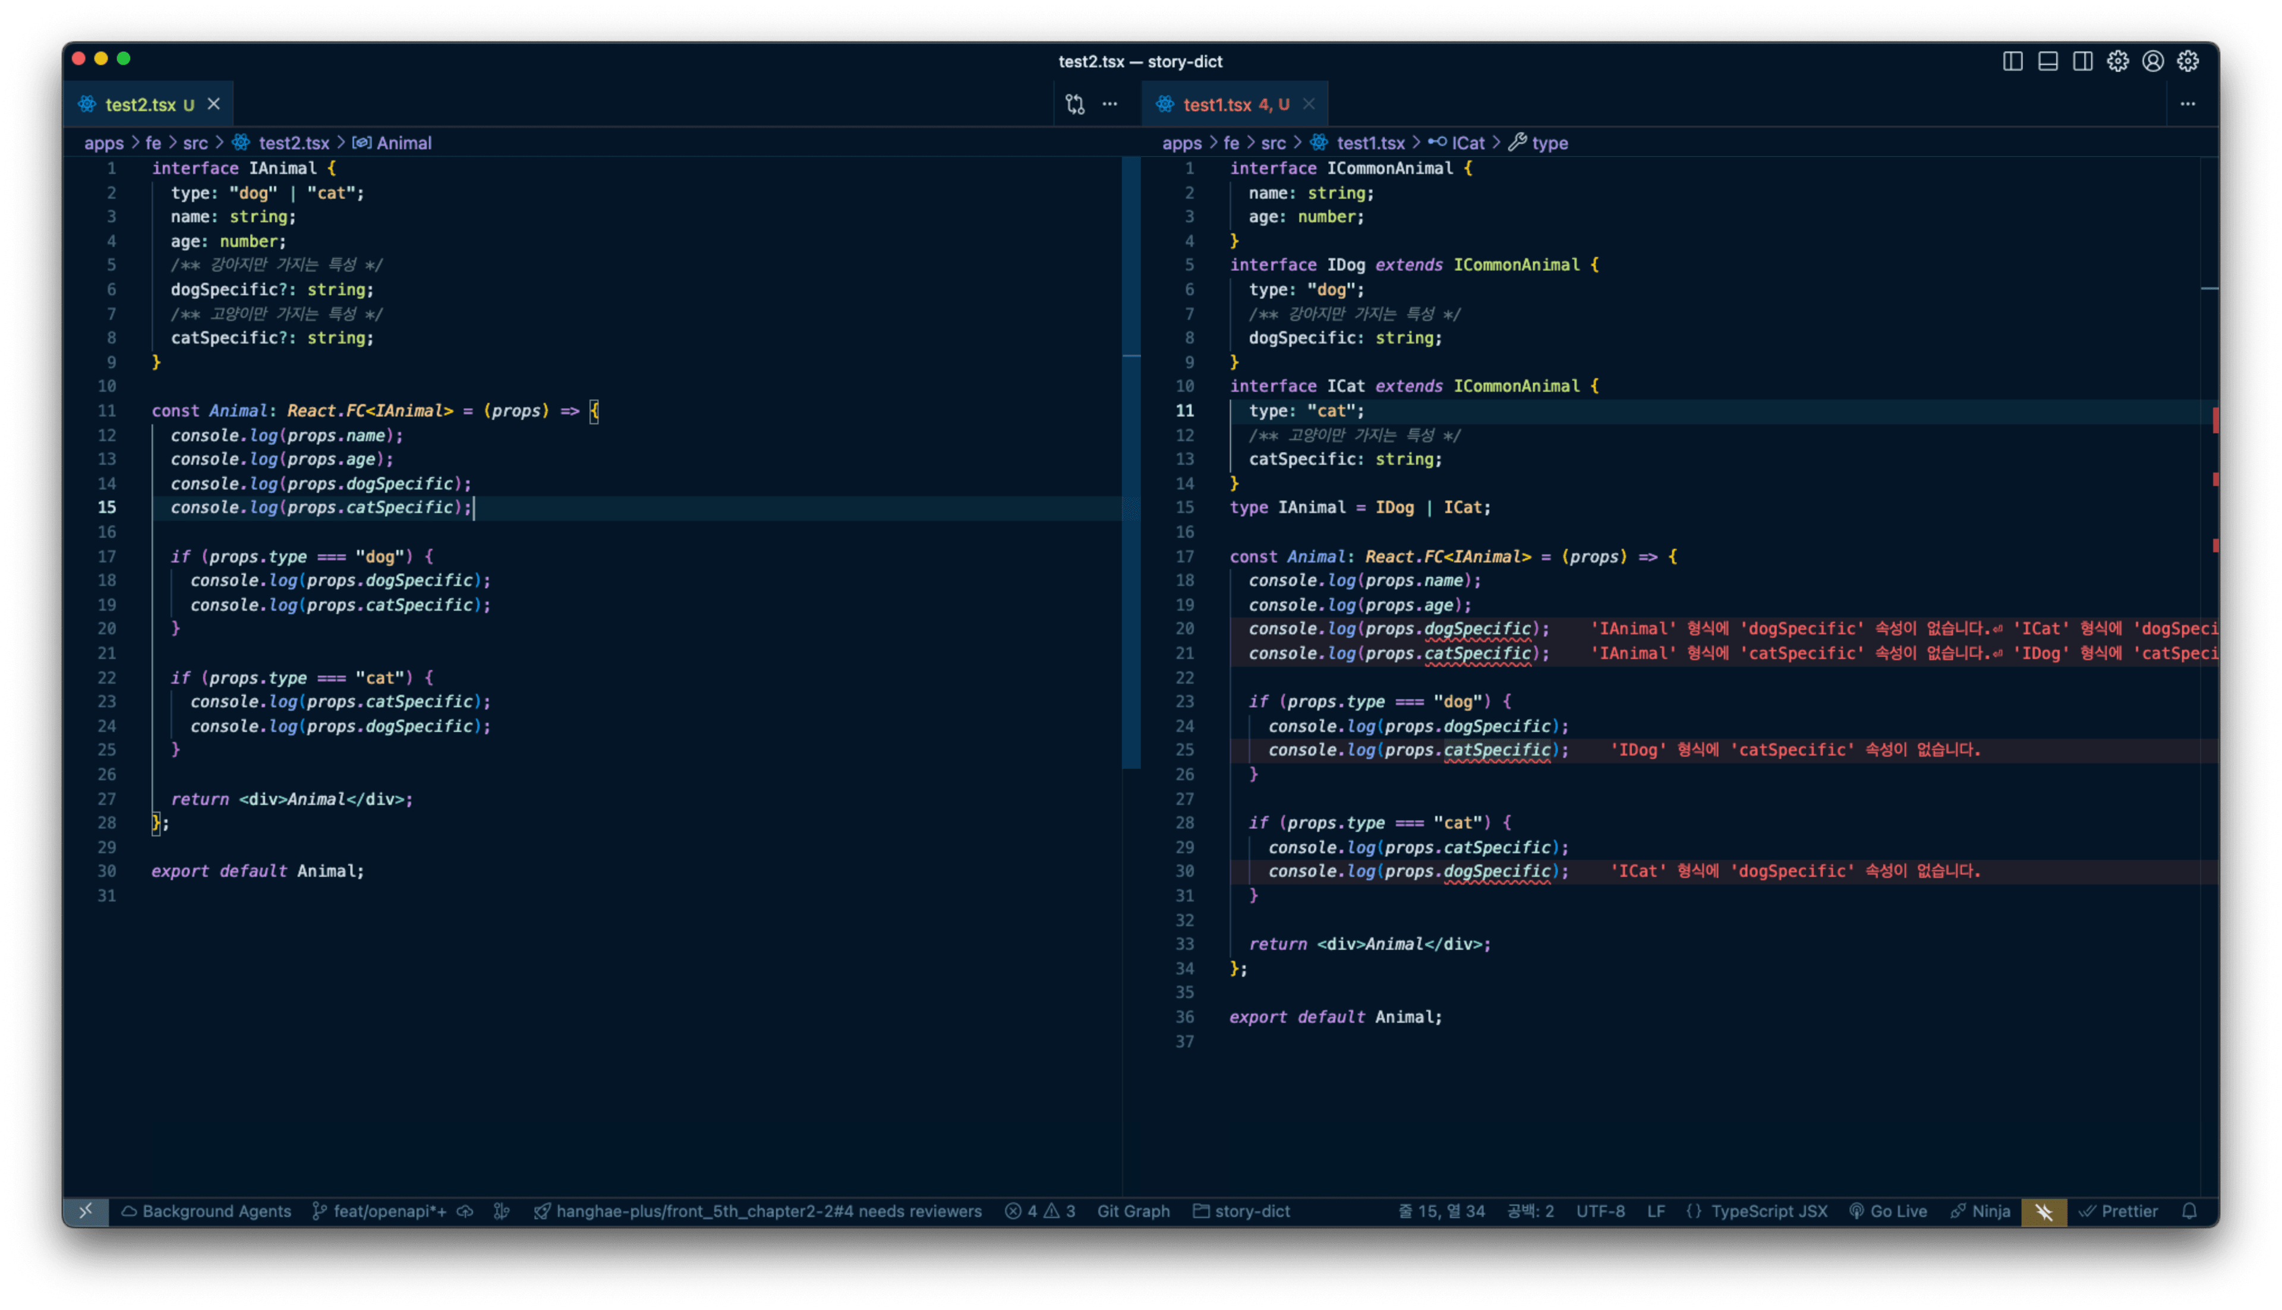
Task: Open problems via error count 4 icon
Action: [1022, 1212]
